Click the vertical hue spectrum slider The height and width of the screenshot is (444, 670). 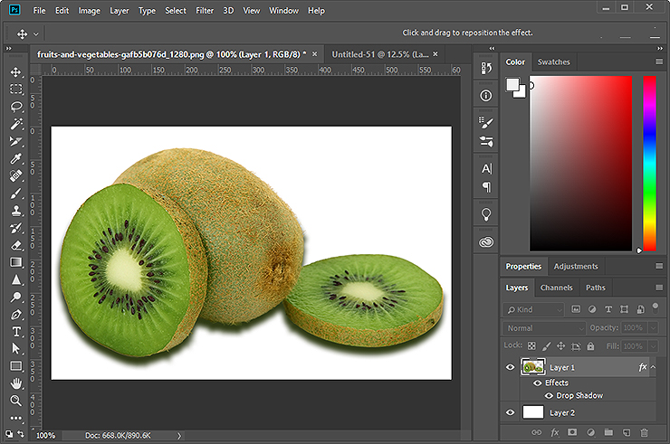pos(649,163)
